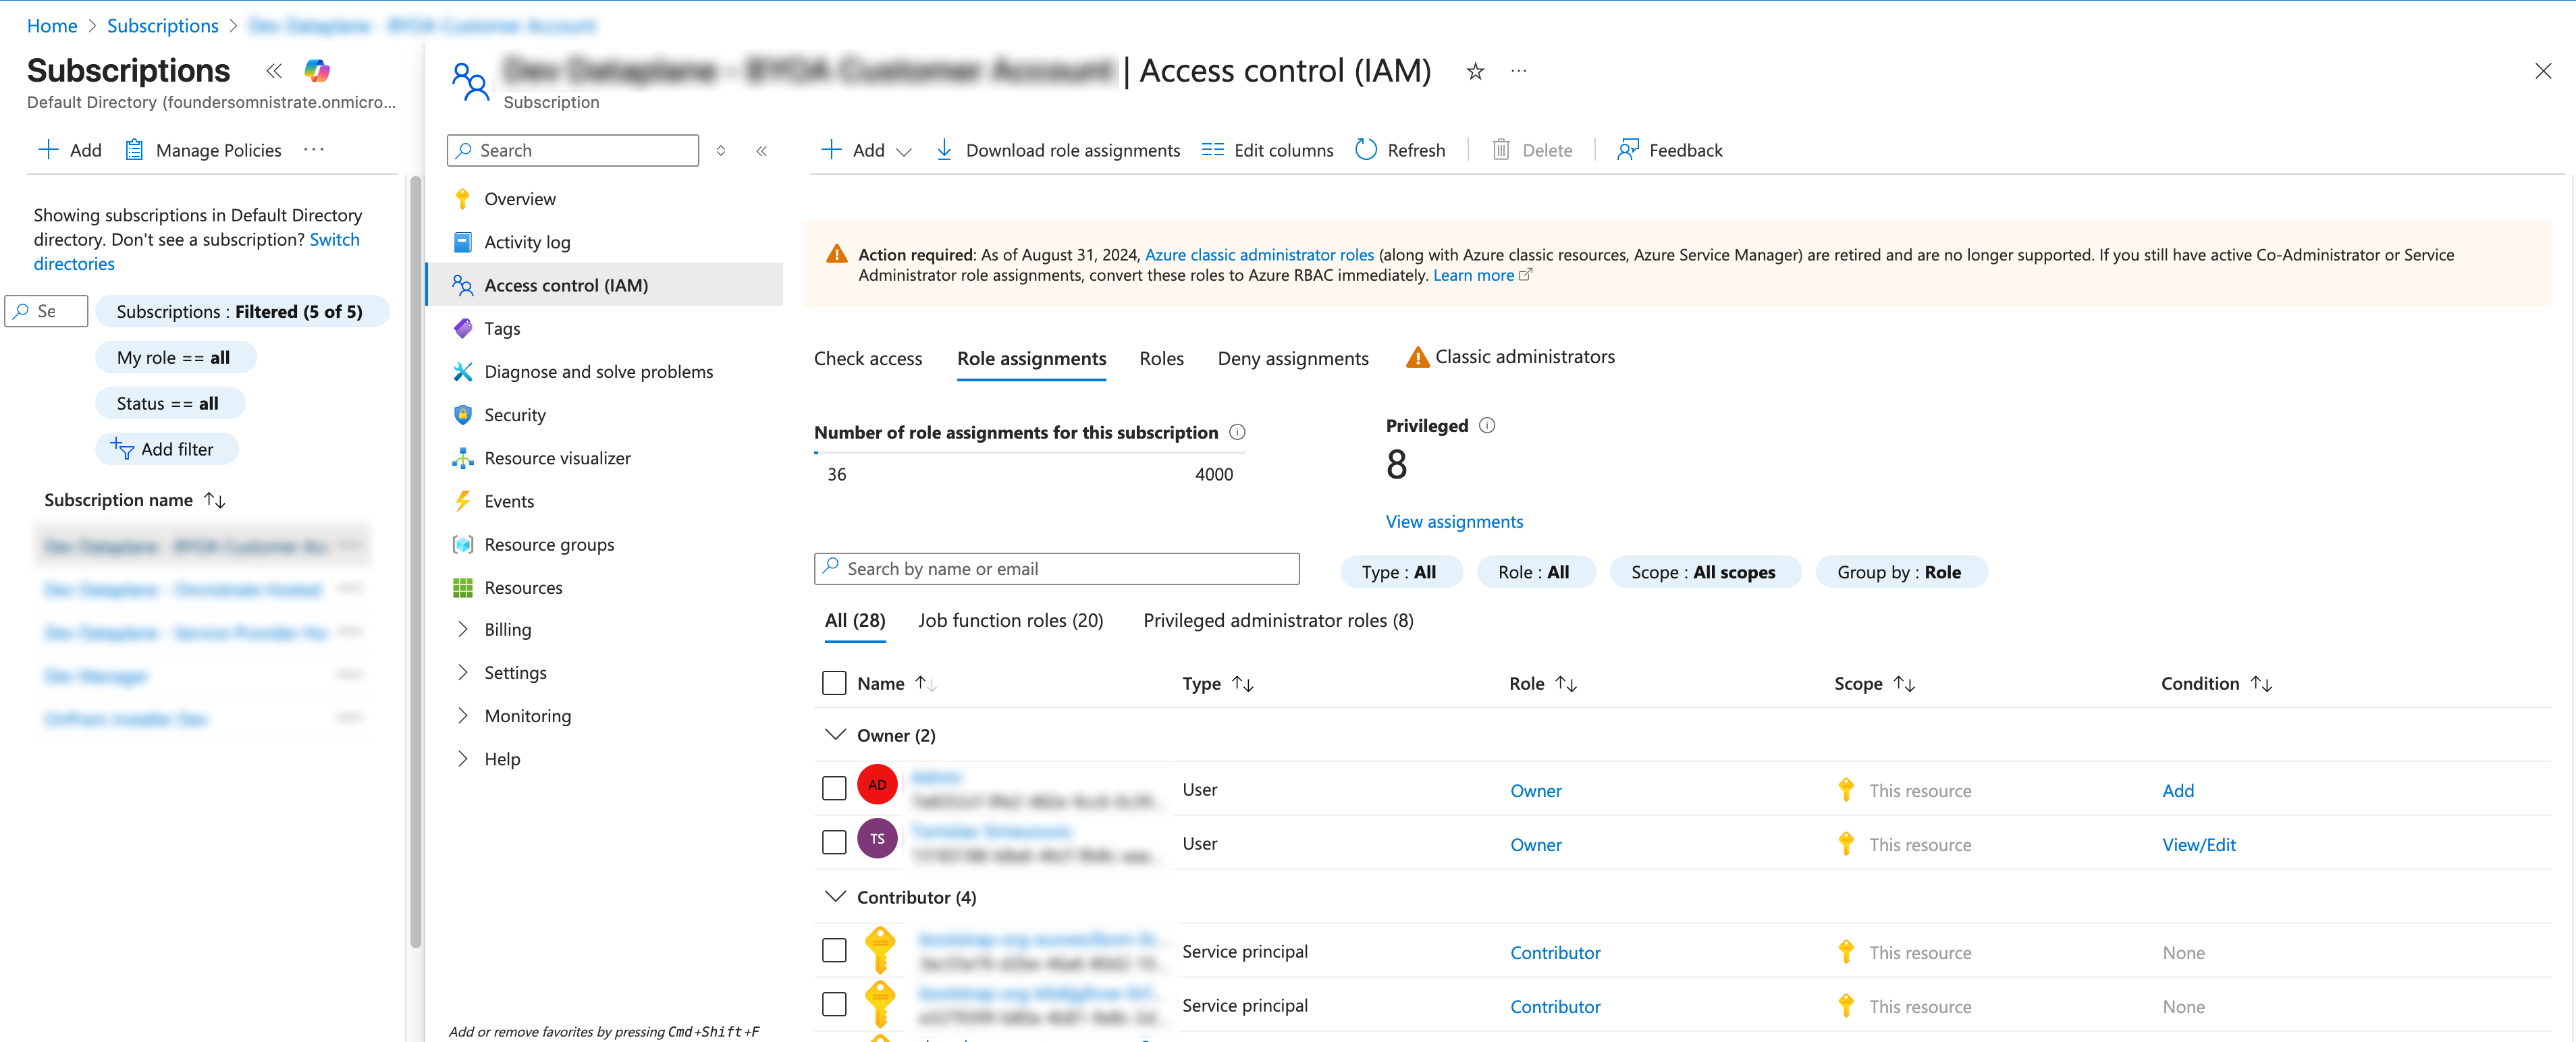Viewport: 2576px width, 1042px height.
Task: Click the Search by name or email field
Action: click(x=1056, y=569)
